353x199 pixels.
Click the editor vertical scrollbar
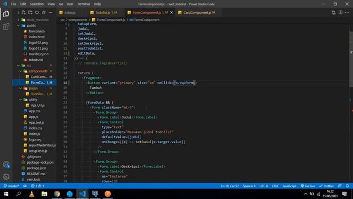click(351, 59)
